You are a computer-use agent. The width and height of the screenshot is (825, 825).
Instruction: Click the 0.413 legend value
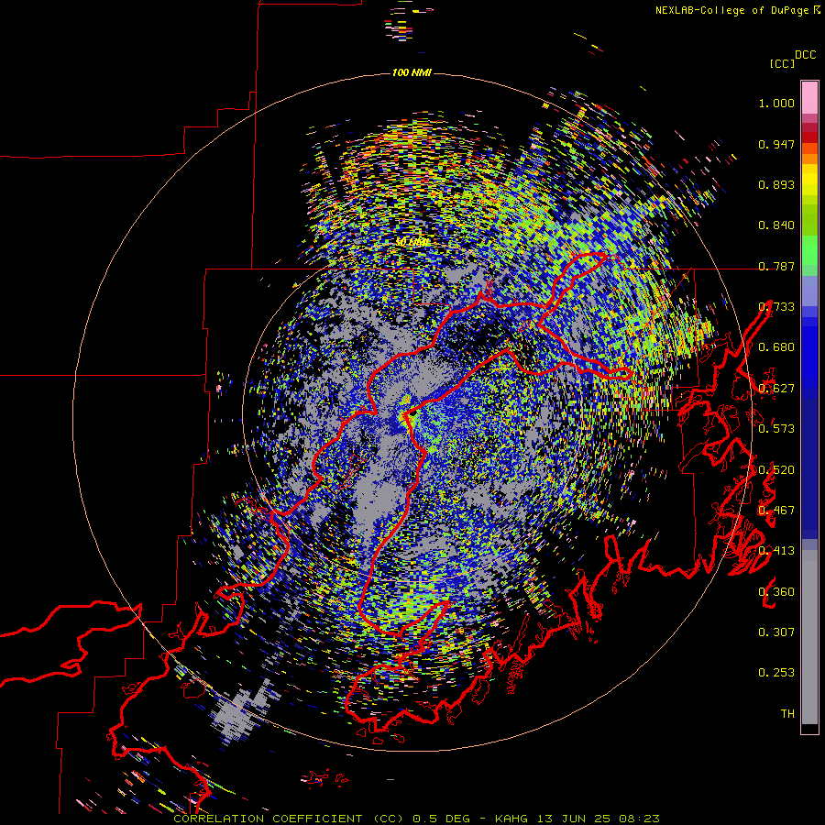(x=776, y=551)
